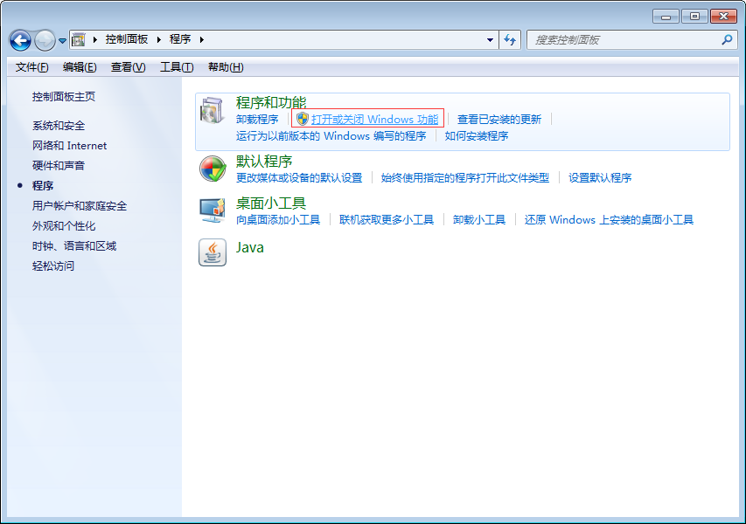Click the Control Panel icon in address bar

pyautogui.click(x=78, y=40)
